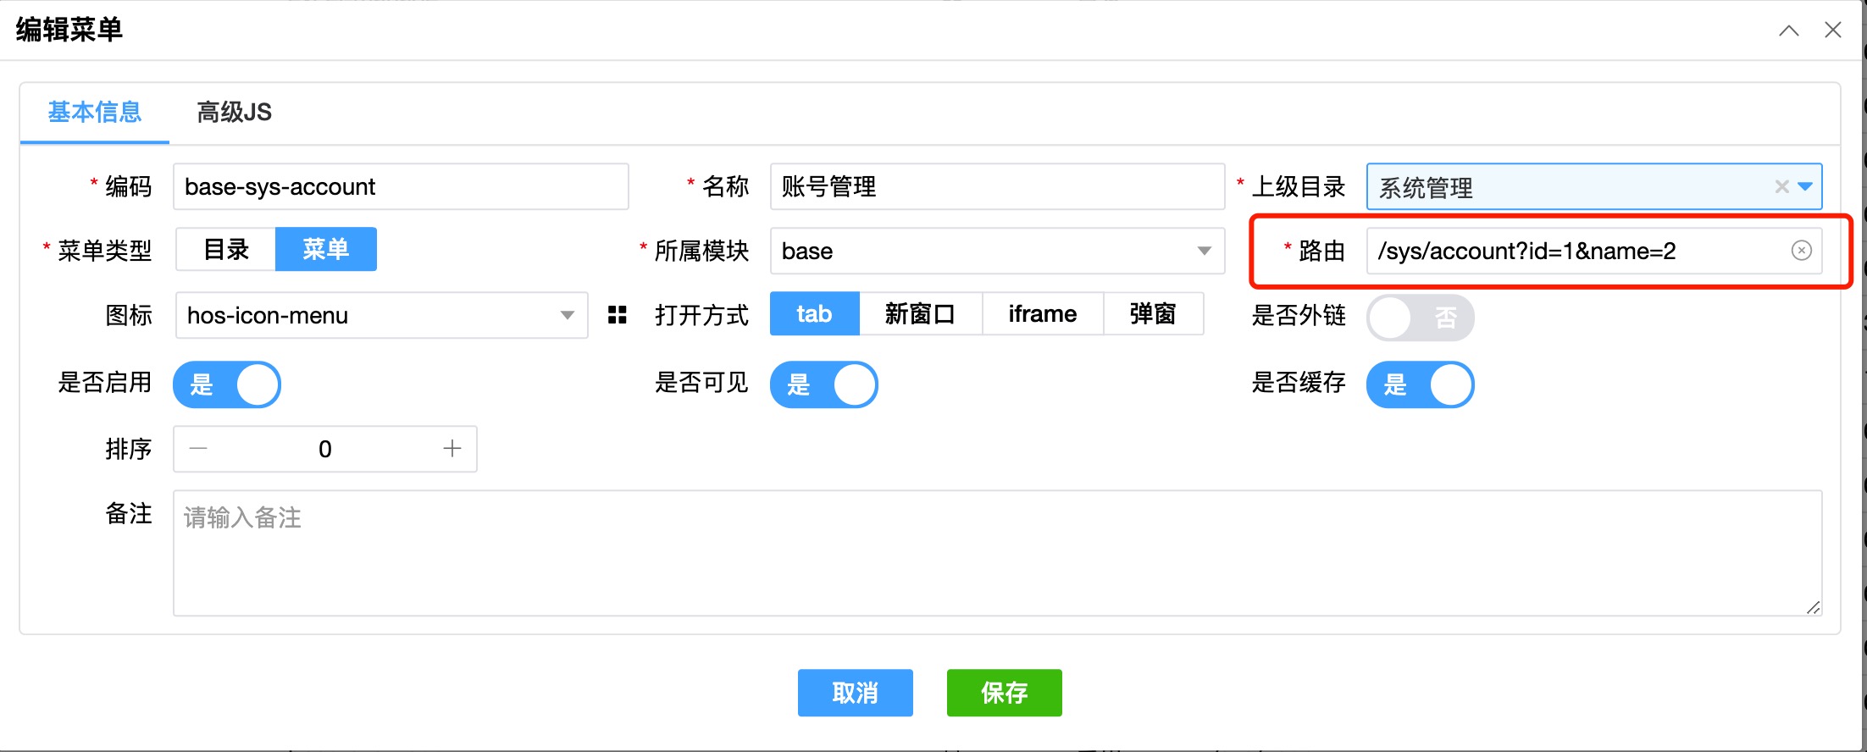Click the green 保存 button
This screenshot has height=752, width=1867.
[1005, 693]
